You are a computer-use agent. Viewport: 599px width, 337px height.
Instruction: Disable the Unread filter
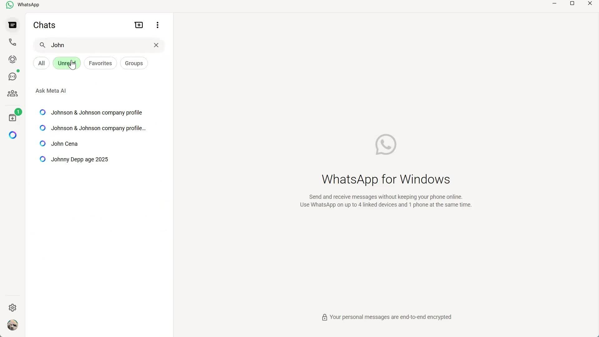[66, 63]
